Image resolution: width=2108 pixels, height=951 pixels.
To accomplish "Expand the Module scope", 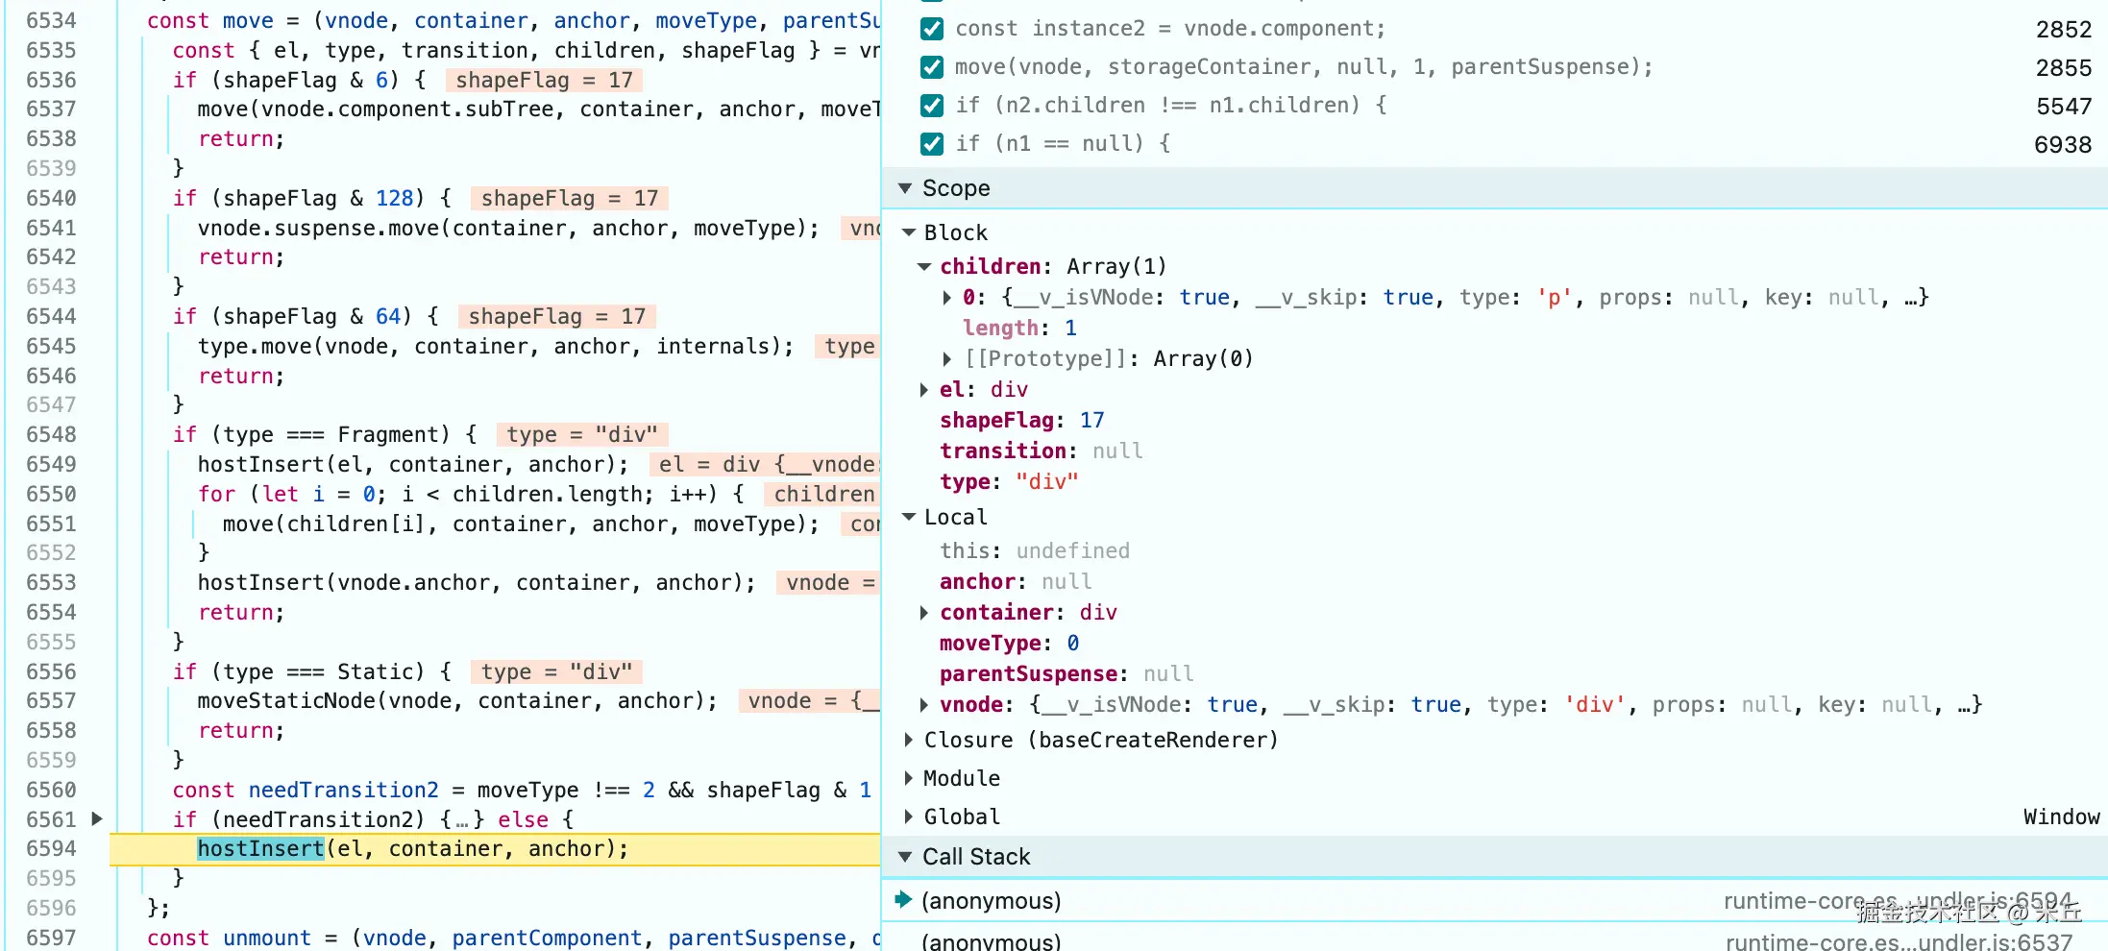I will [x=909, y=778].
